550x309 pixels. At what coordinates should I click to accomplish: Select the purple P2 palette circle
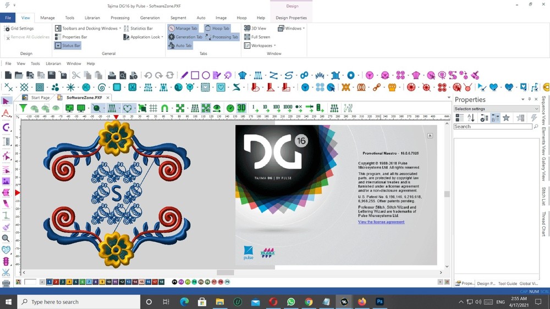[181, 282]
